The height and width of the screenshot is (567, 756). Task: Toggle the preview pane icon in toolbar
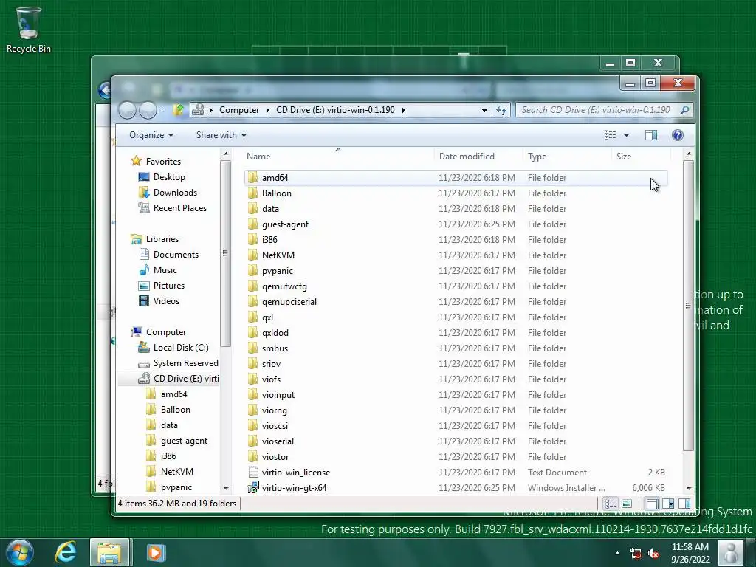(x=651, y=135)
